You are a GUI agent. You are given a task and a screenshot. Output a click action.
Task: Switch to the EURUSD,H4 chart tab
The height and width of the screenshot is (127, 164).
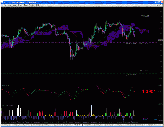coord(130,125)
